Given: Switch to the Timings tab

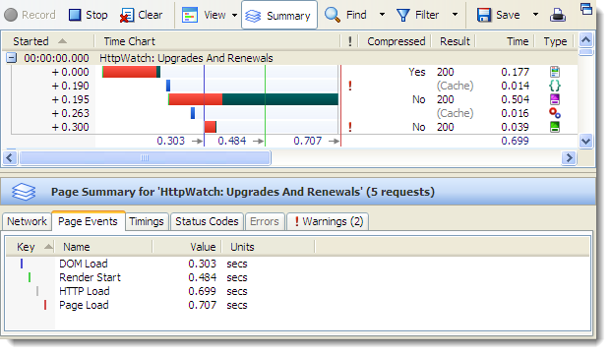Looking at the screenshot, I should (x=147, y=221).
